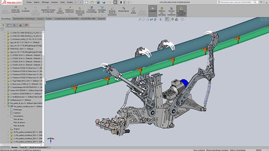Select the Contrainte mate tool
The image size is (269, 151).
coord(26,10)
